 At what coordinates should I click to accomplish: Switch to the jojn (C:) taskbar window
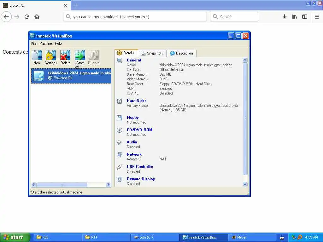(x=155, y=238)
